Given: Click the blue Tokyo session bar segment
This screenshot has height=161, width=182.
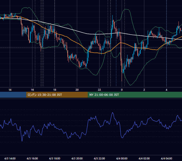Looking at the screenshot, I should 13,95.
